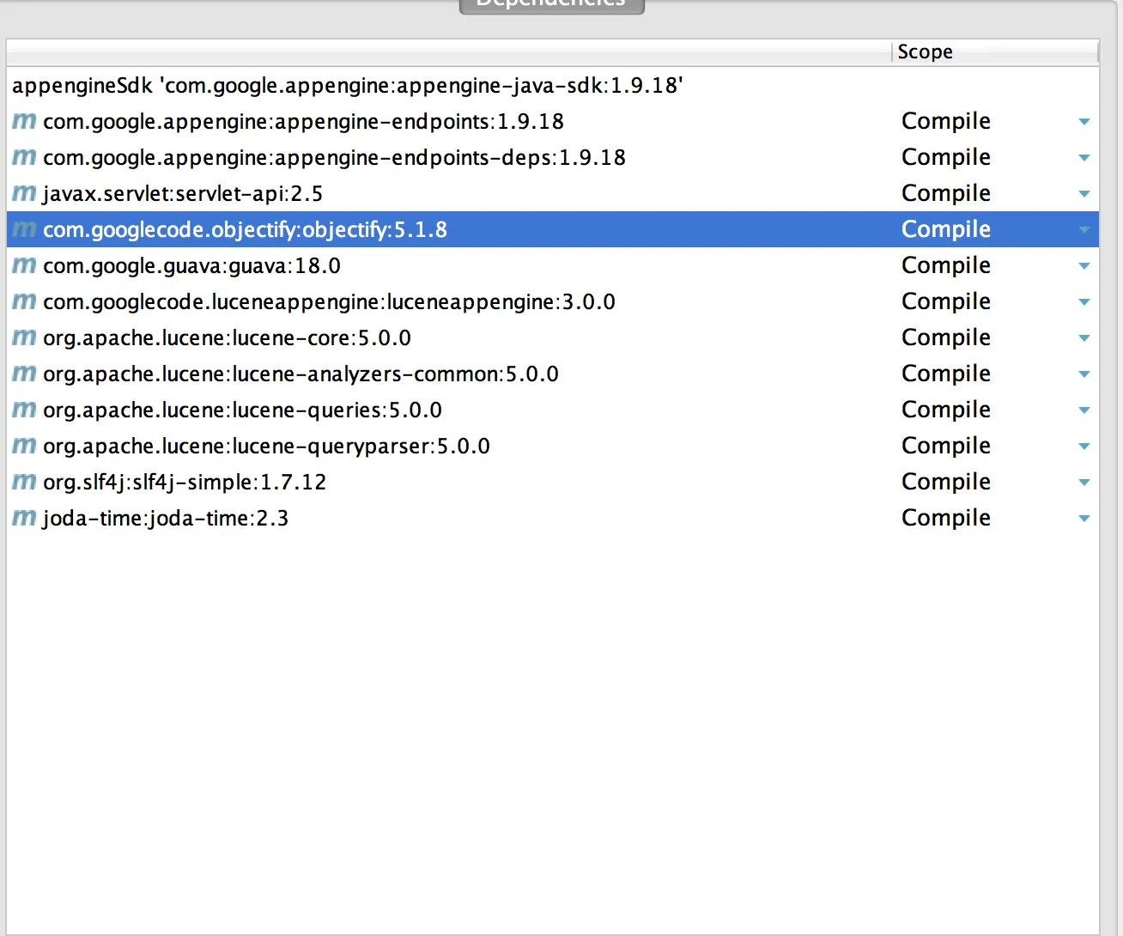Screen dimensions: 1123x936
Task: Click Maven icon beside javax.servlet:servlet-api:2.5
Action: pyautogui.click(x=24, y=193)
